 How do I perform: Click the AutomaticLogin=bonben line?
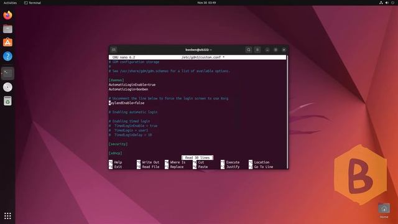[128, 90]
